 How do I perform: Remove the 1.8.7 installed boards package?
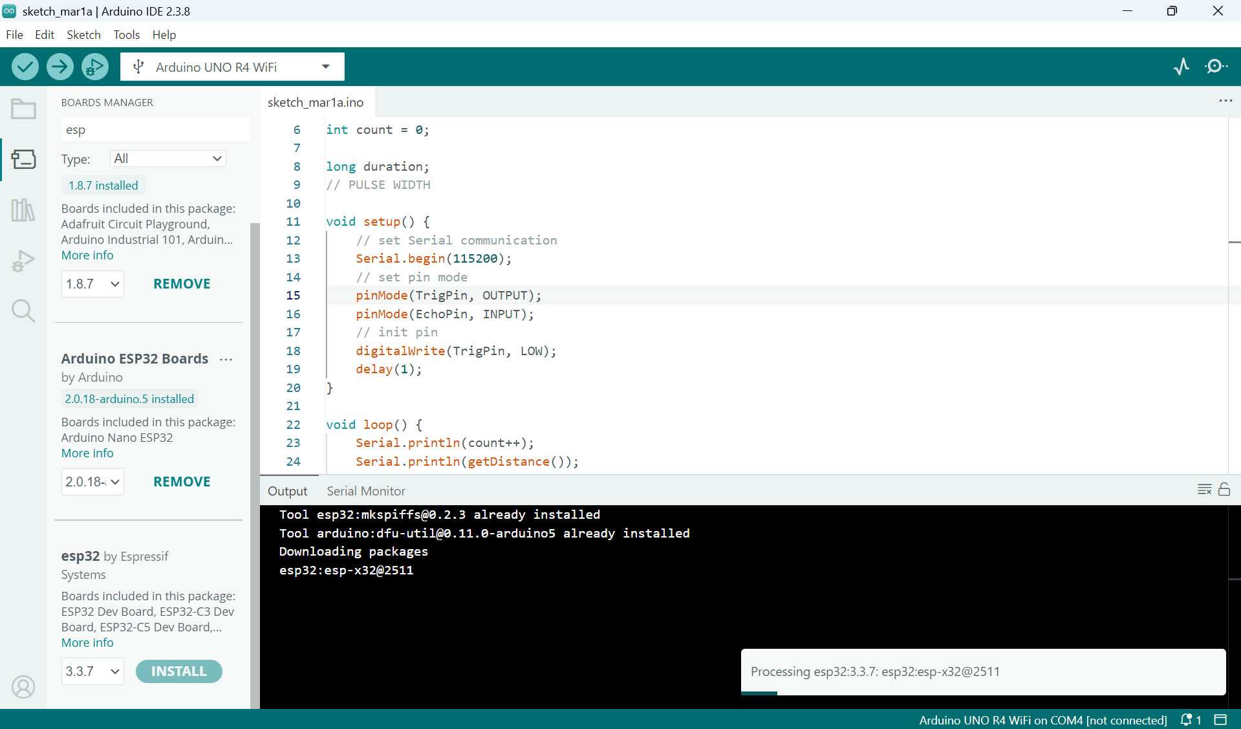(x=182, y=284)
